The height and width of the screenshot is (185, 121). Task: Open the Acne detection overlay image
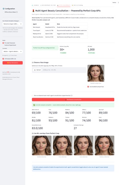click(x=84, y=146)
